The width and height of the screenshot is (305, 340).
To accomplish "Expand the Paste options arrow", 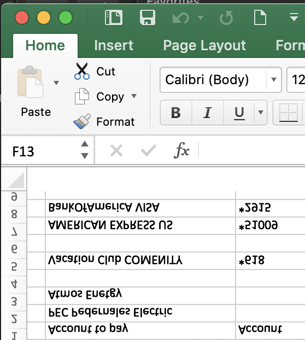I will 56,83.
